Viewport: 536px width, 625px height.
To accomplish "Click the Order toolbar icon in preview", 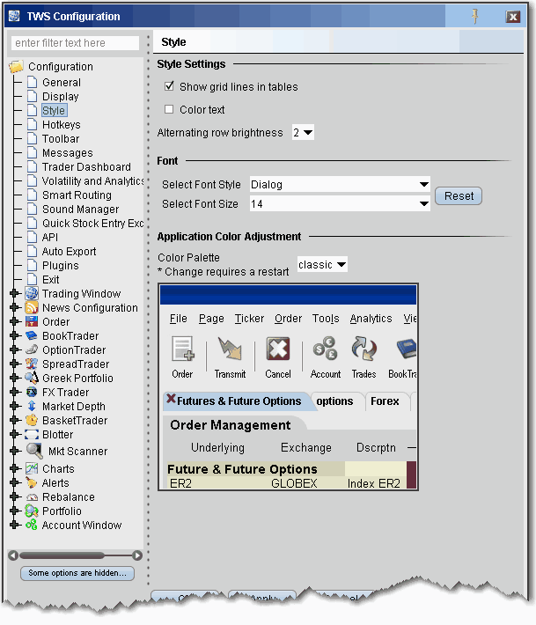I will pyautogui.click(x=182, y=349).
